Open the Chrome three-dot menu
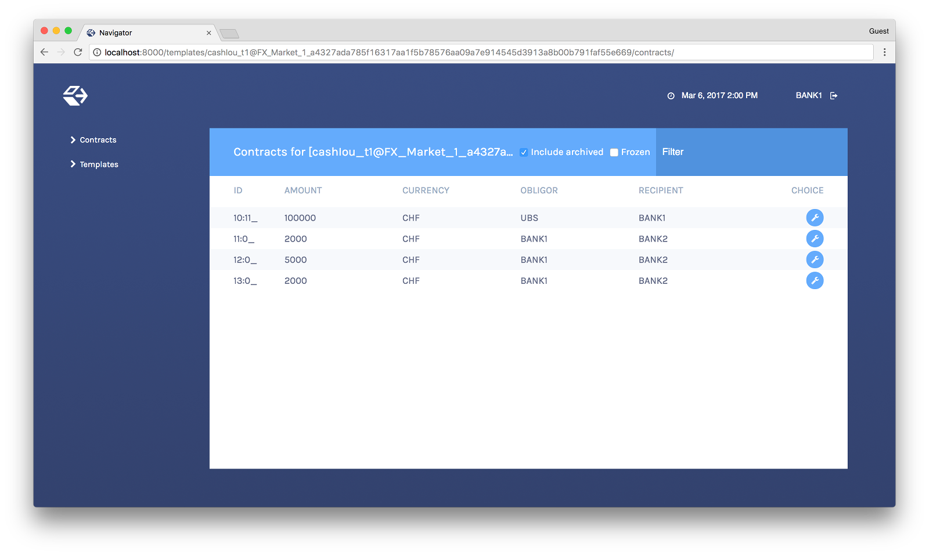Screen dimensions: 929x555 (x=885, y=52)
